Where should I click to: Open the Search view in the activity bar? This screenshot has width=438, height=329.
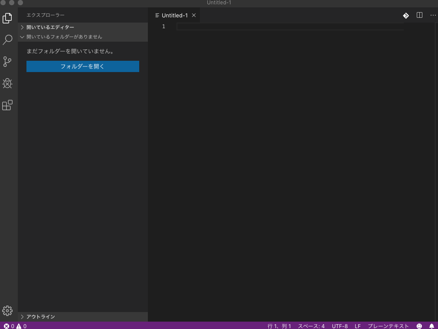click(7, 39)
